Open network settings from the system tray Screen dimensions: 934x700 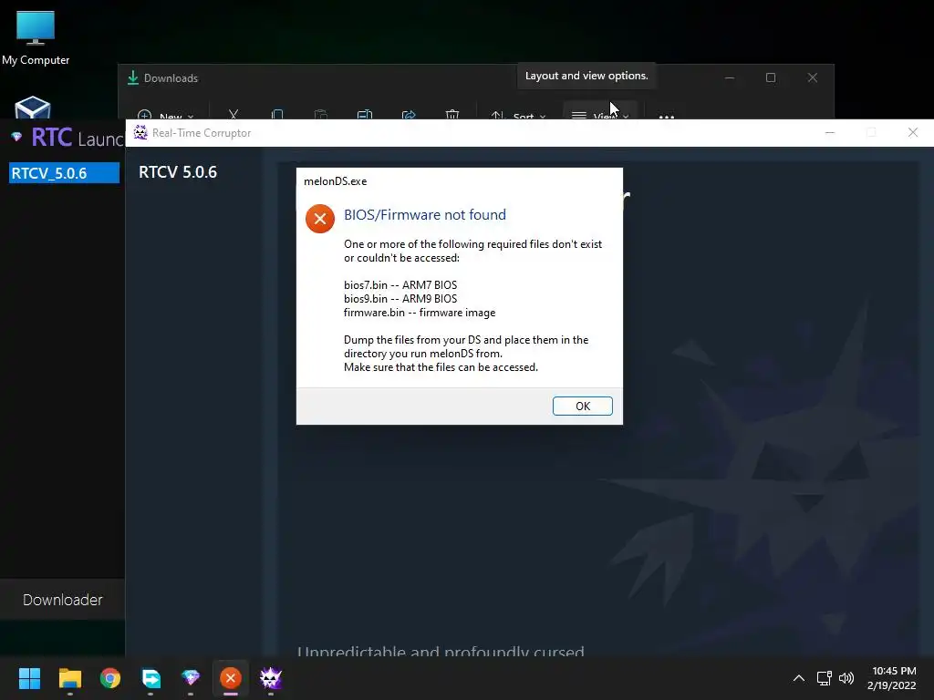coord(825,678)
